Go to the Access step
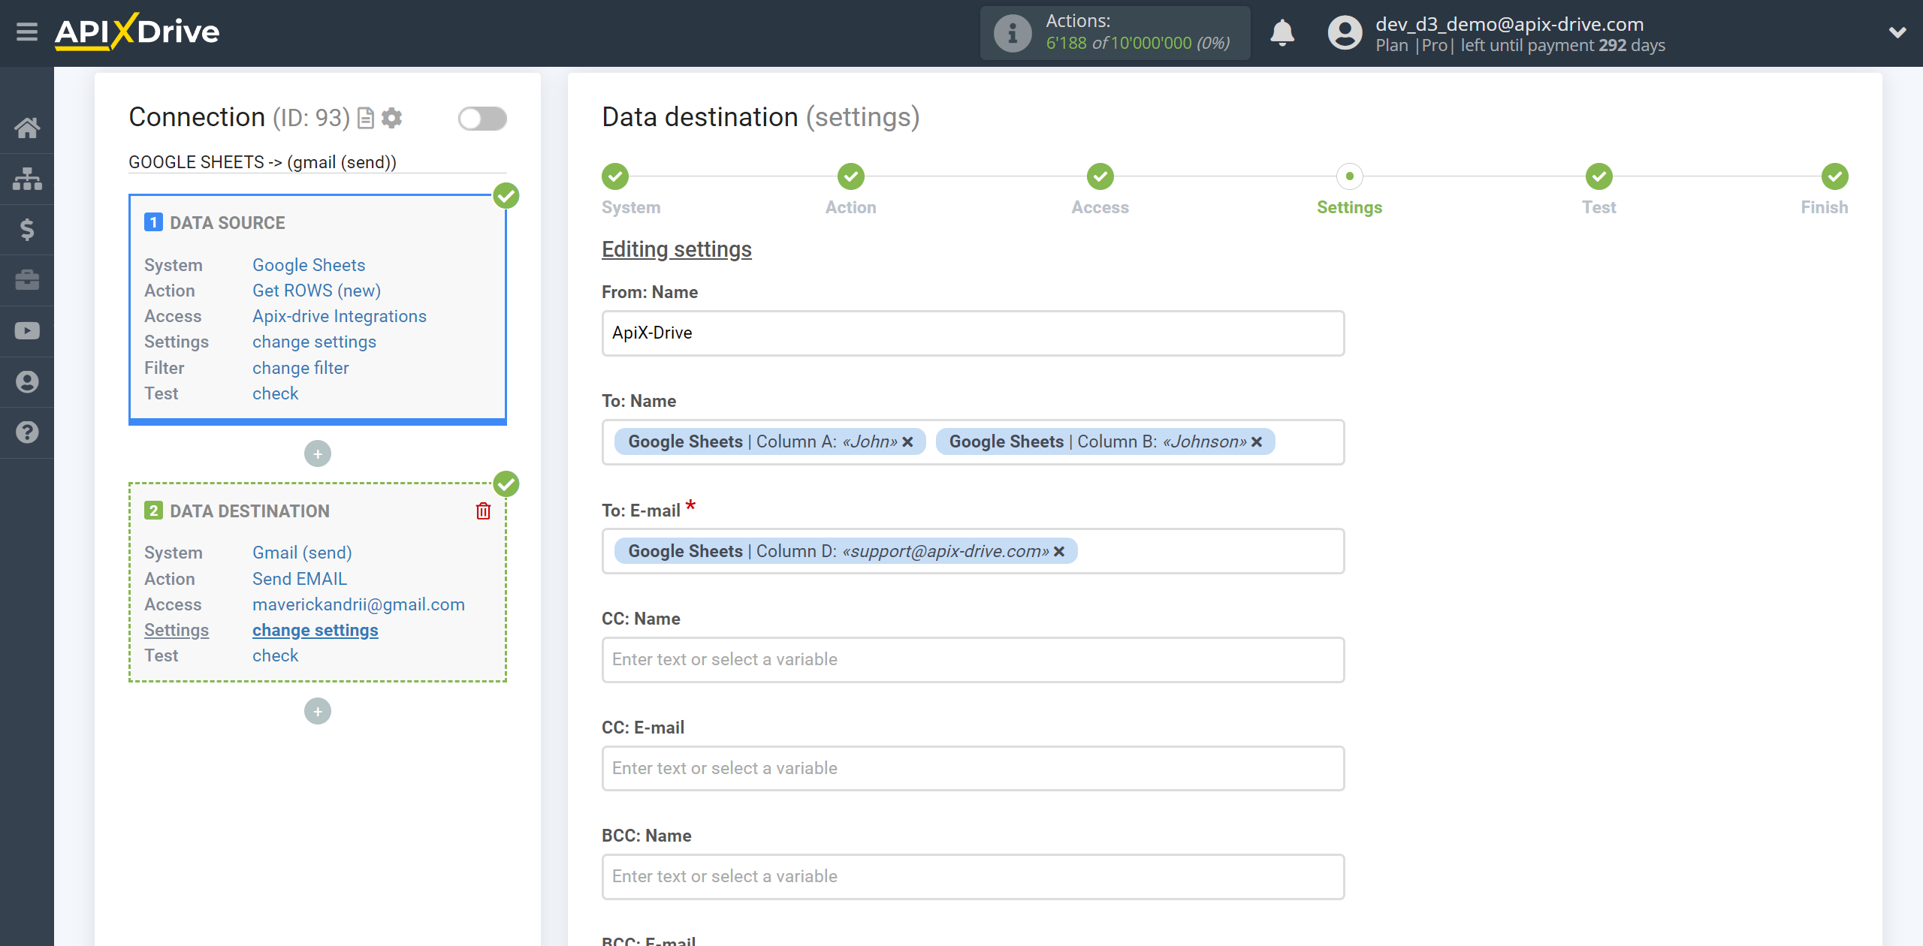 1100,176
